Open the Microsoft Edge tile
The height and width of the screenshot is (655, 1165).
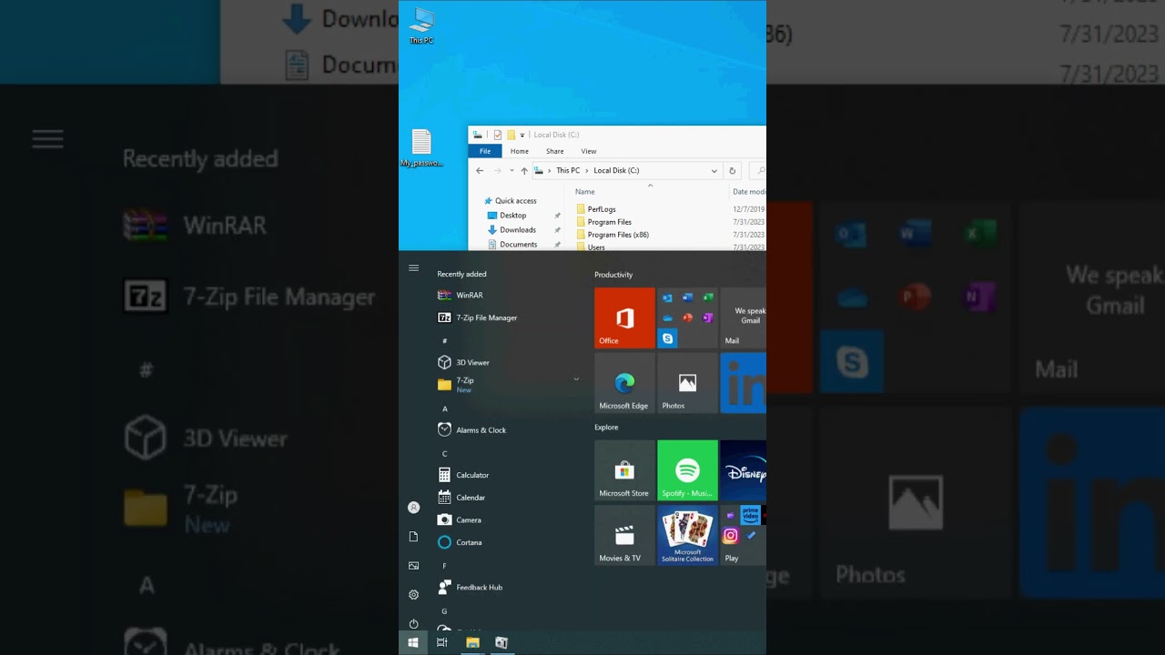(x=624, y=383)
